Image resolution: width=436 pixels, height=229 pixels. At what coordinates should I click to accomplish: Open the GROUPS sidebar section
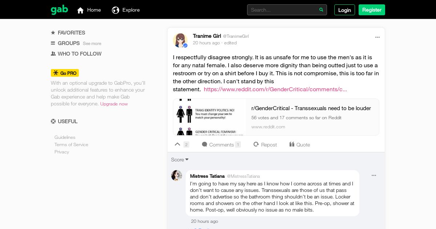point(69,43)
